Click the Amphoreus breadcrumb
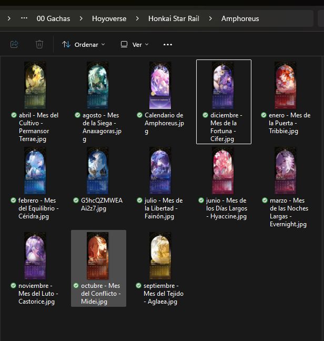 [x=240, y=18]
